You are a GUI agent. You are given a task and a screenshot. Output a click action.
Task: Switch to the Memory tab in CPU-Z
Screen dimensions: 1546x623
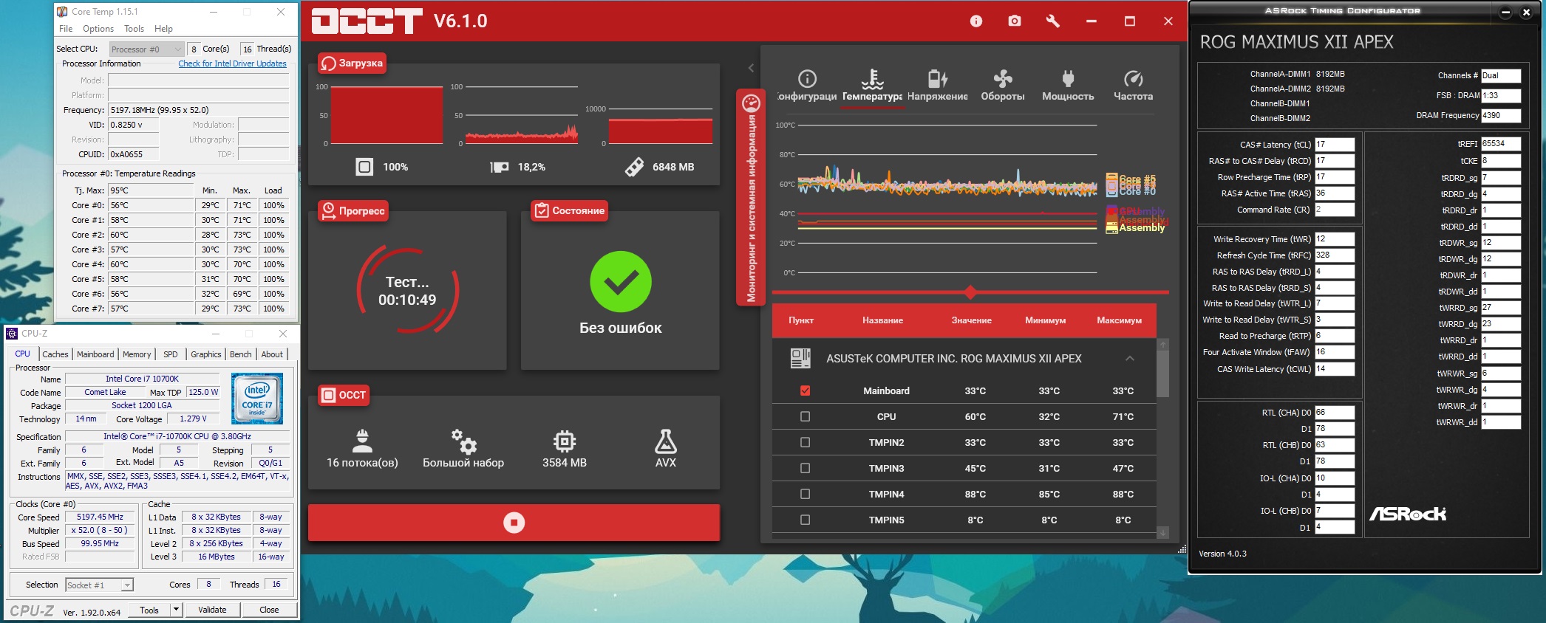pyautogui.click(x=137, y=354)
